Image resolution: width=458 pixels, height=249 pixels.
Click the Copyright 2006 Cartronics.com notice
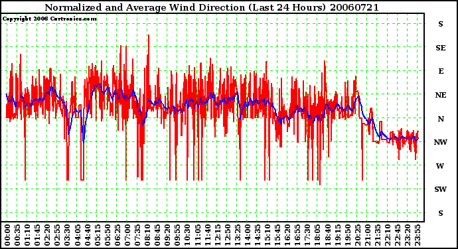[x=49, y=19]
